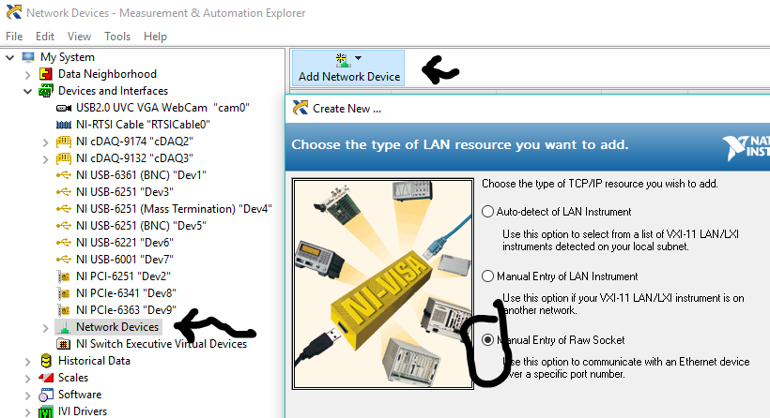This screenshot has height=418, width=770.
Task: Select Manual Entry of LAN Instrument radio button
Action: pyautogui.click(x=487, y=276)
